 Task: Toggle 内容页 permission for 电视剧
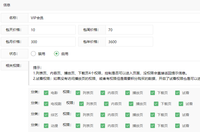[x=107, y=104]
